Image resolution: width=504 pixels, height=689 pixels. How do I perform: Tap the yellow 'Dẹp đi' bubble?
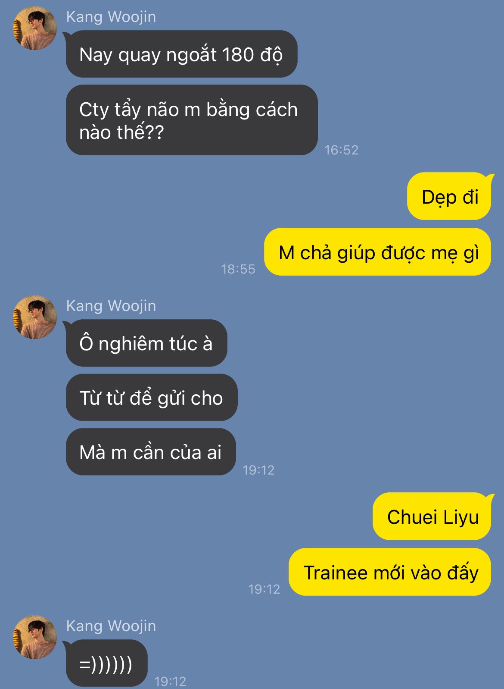[449, 196]
